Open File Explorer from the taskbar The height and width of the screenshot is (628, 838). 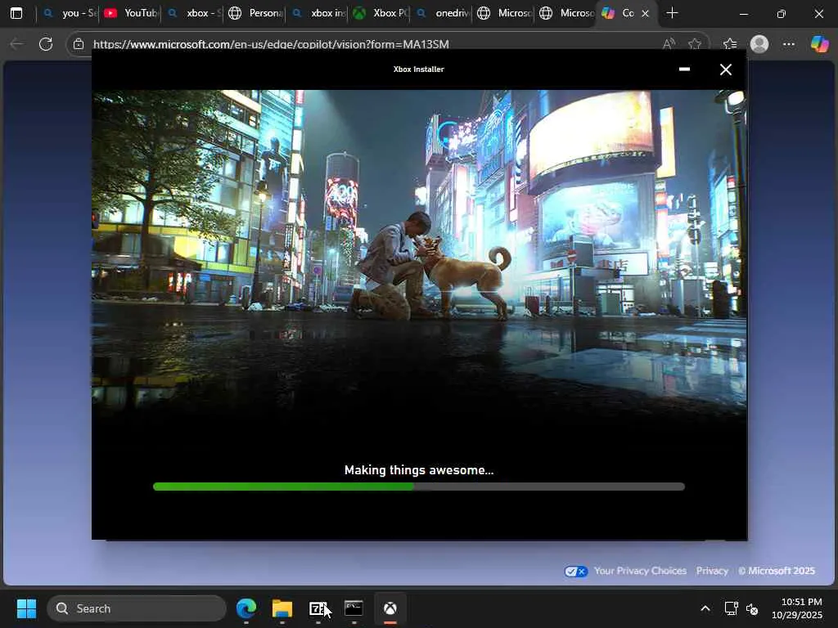(282, 608)
